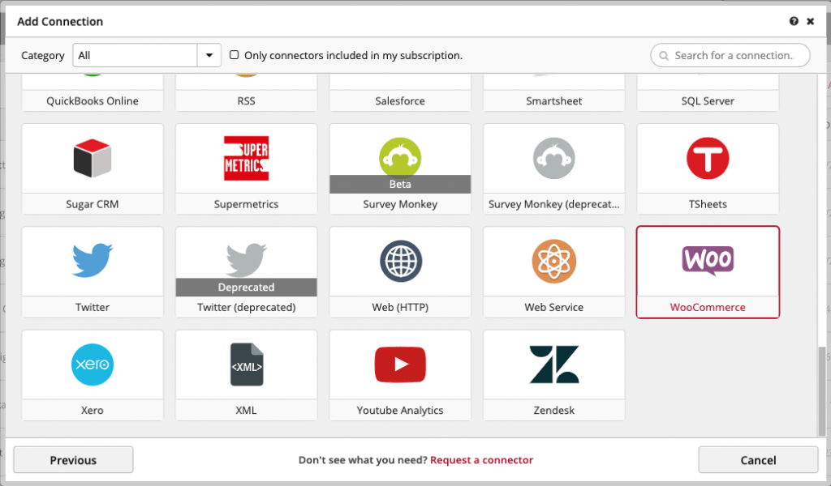Click the Web (HTTP) text label
Screen dimensions: 831x486
pos(400,307)
